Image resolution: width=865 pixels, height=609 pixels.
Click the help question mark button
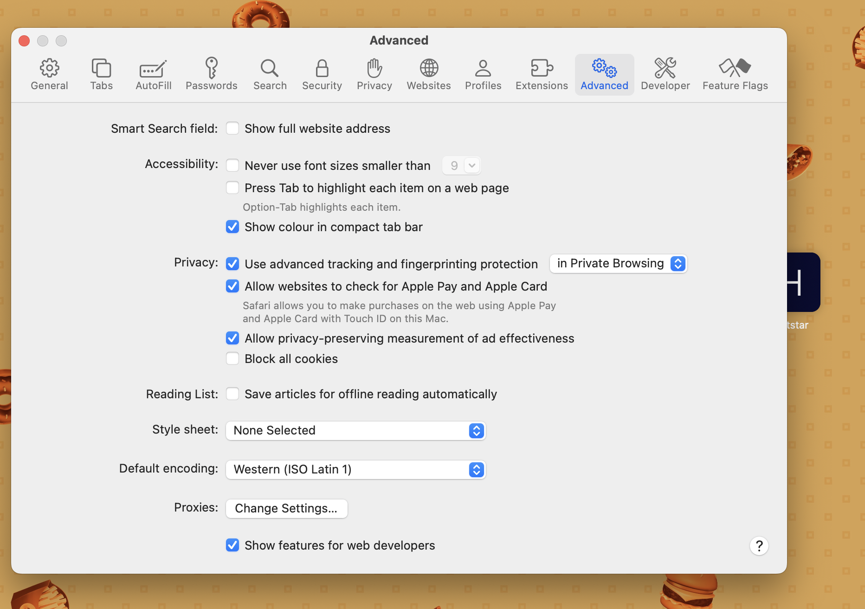coord(759,546)
